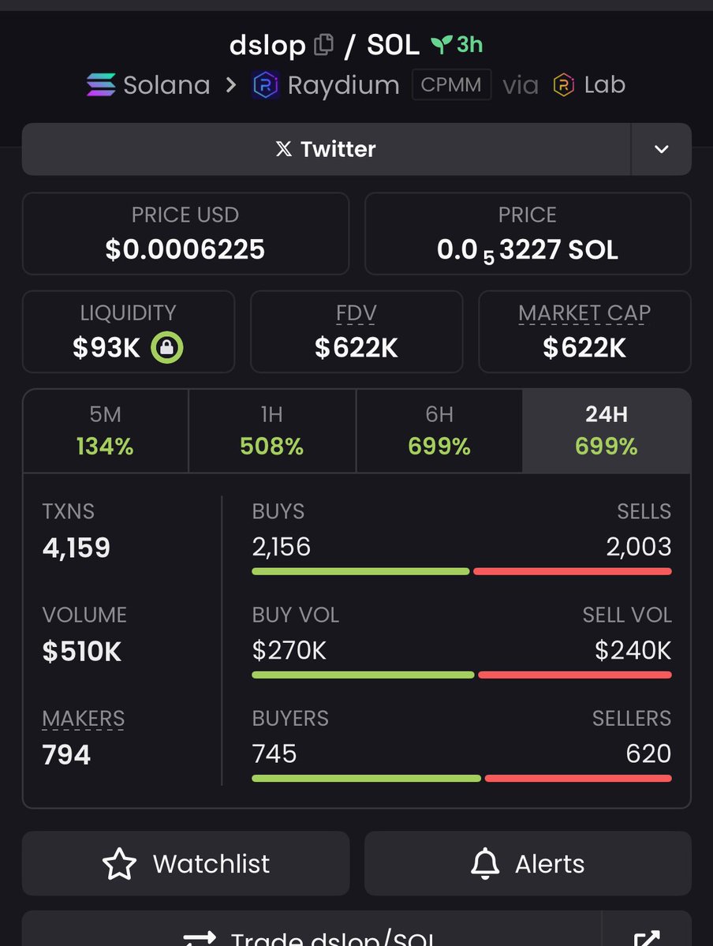This screenshot has width=713, height=946.
Task: Click the Alerts bell icon
Action: 485,863
